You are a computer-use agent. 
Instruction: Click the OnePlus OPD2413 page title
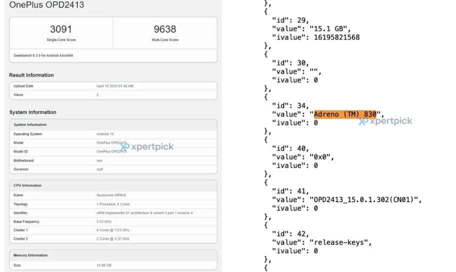pos(46,5)
